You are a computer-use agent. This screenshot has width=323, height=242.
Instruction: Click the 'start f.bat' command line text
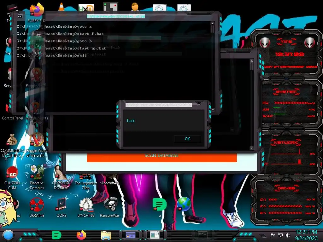tap(90, 34)
